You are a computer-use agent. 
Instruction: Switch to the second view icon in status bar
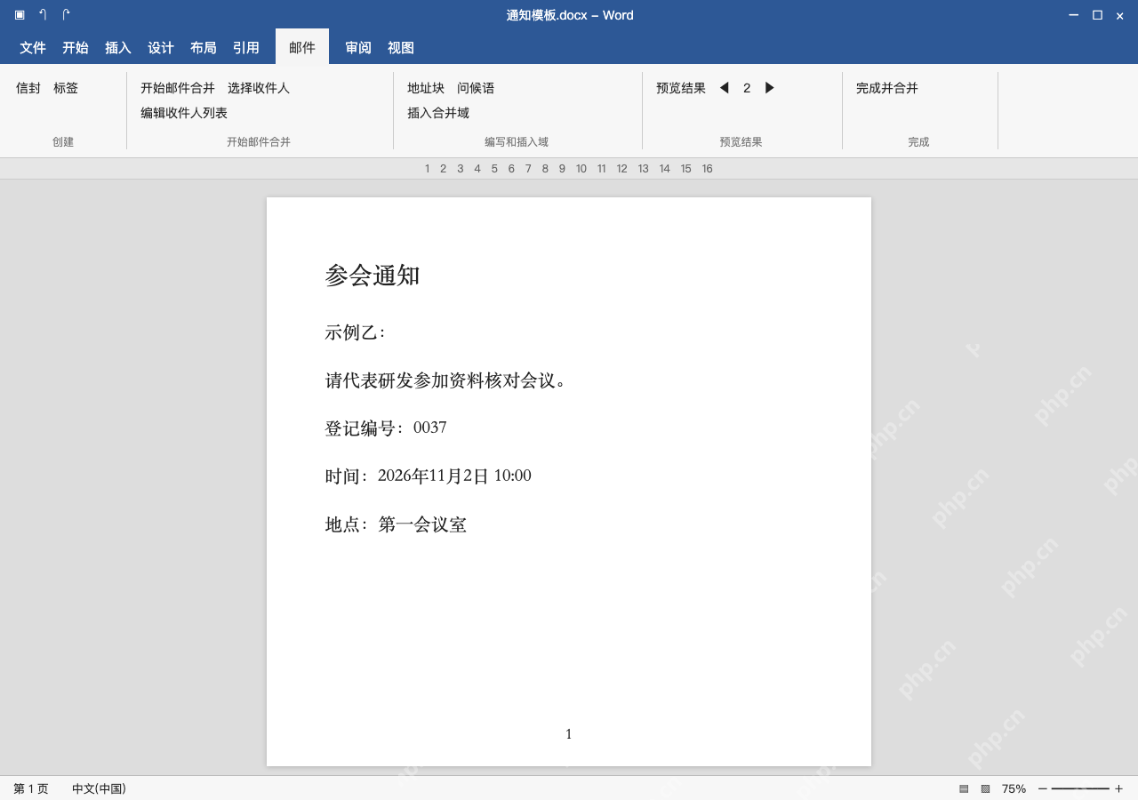tap(985, 788)
